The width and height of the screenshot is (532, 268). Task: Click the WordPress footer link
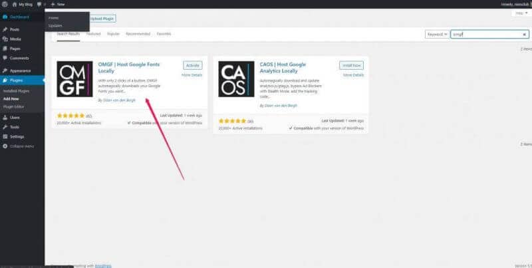coord(103,266)
